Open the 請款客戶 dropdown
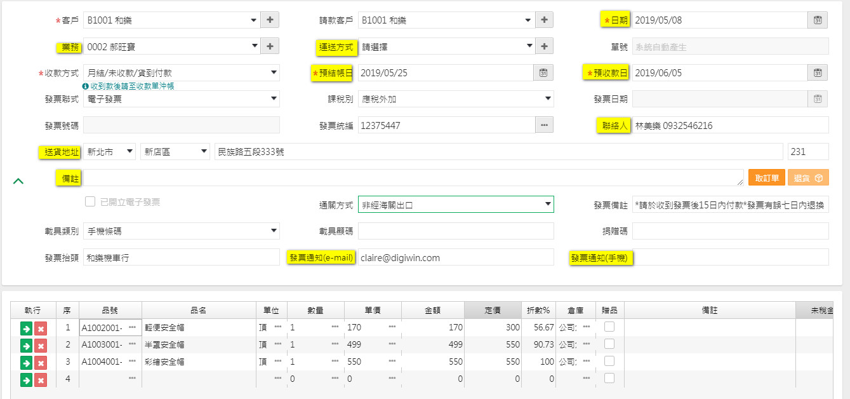Image resolution: width=850 pixels, height=399 pixels. tap(446, 20)
